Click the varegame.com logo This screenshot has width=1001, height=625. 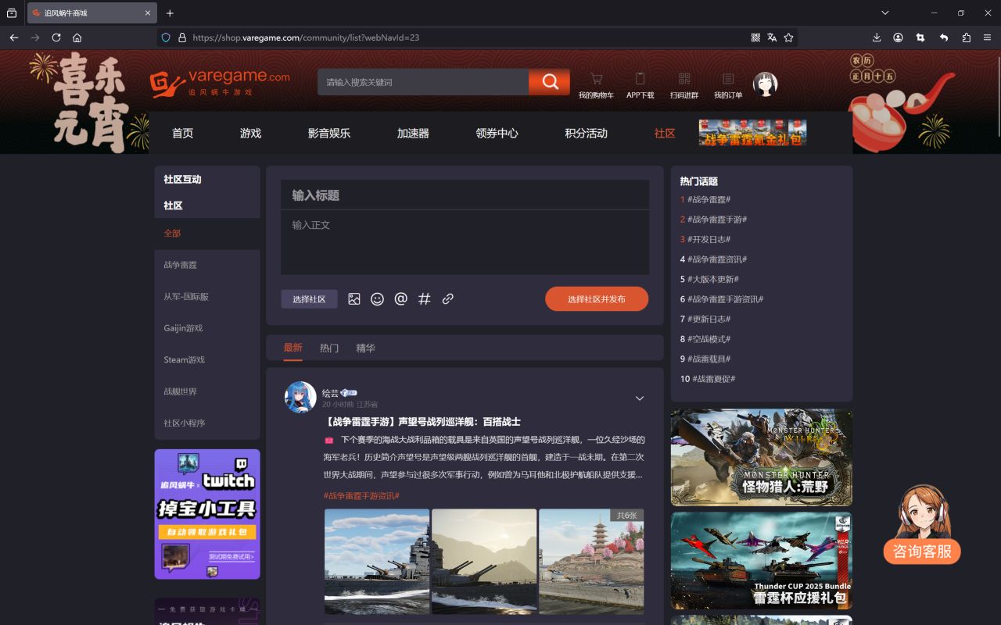(x=221, y=84)
